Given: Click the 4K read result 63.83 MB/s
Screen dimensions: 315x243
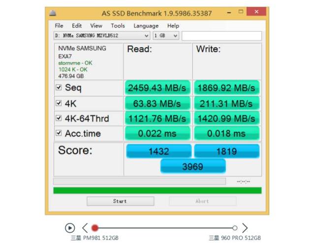Looking at the screenshot, I should (157, 103).
